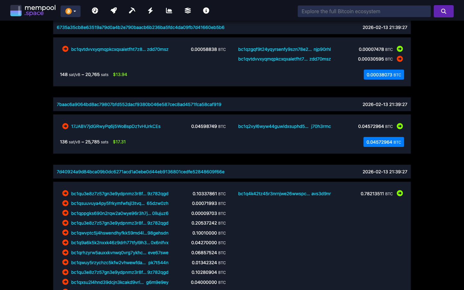Select the Lightning network bolt icon
The image size is (464, 290).
[150, 10]
